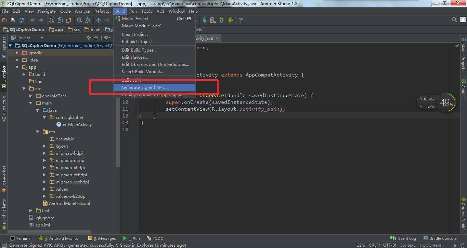The width and height of the screenshot is (467, 248).
Task: Open the AVD Manager icon
Action: pos(213,20)
